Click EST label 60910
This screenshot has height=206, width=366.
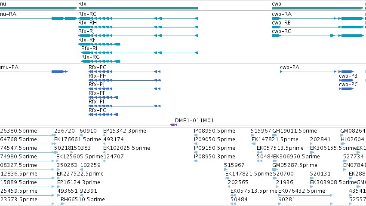(88, 131)
